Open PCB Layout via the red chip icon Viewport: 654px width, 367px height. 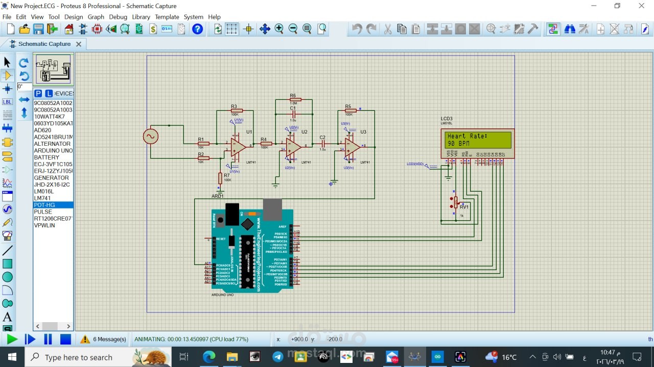click(97, 29)
